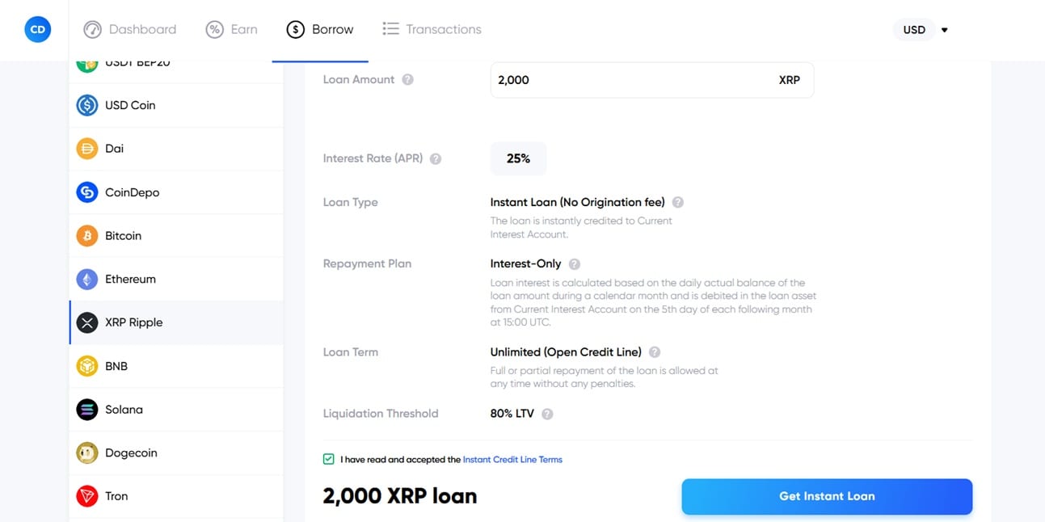Select the Tron asset icon

tap(86, 496)
